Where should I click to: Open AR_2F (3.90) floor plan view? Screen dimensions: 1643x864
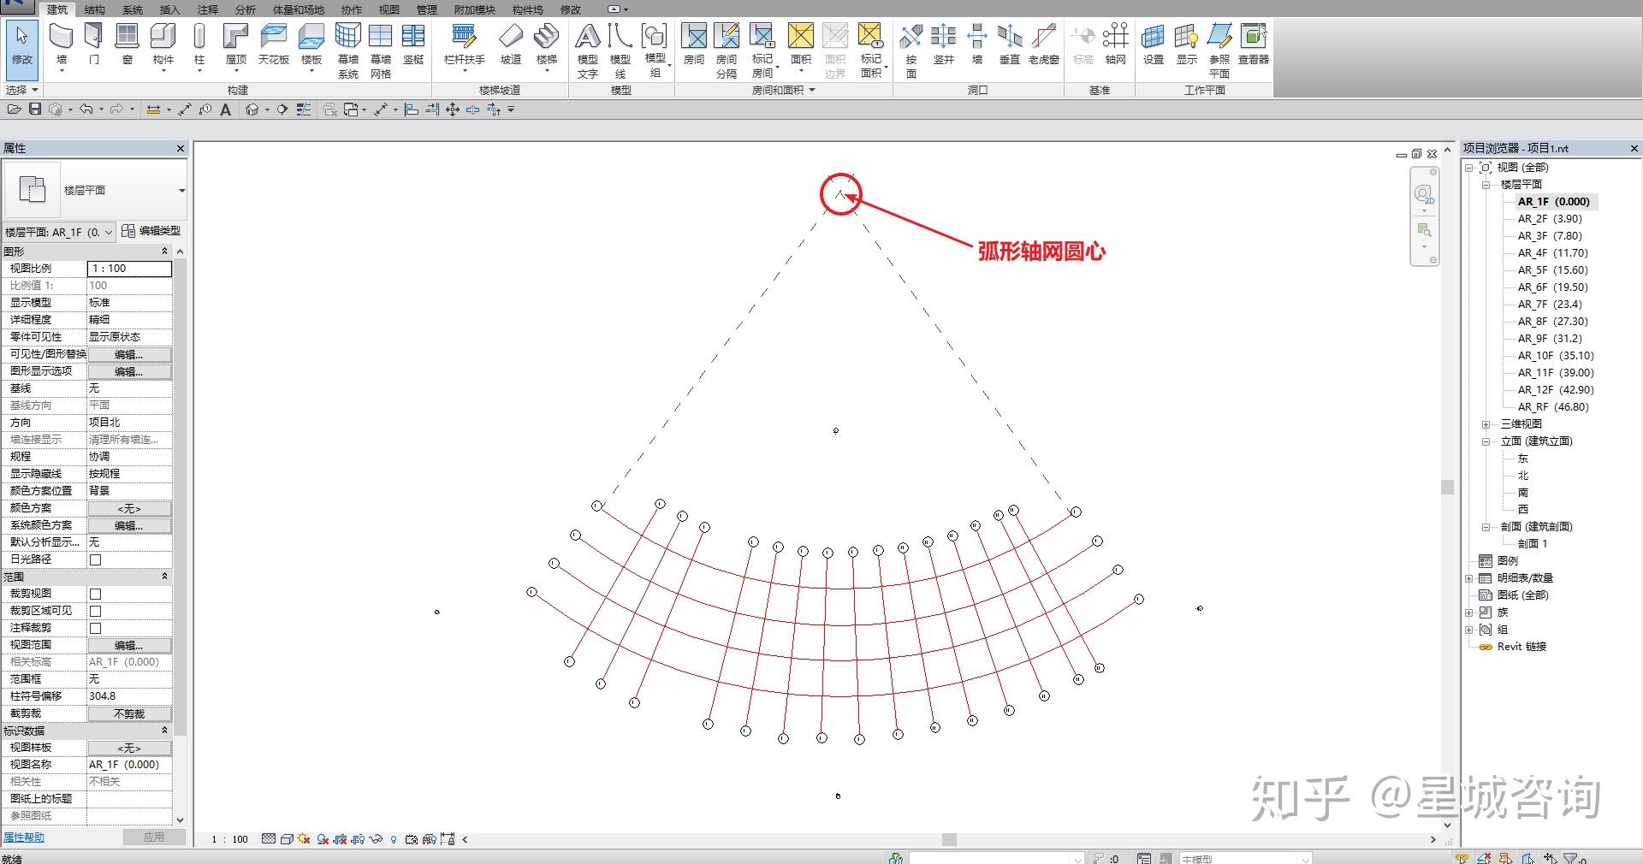click(x=1550, y=219)
